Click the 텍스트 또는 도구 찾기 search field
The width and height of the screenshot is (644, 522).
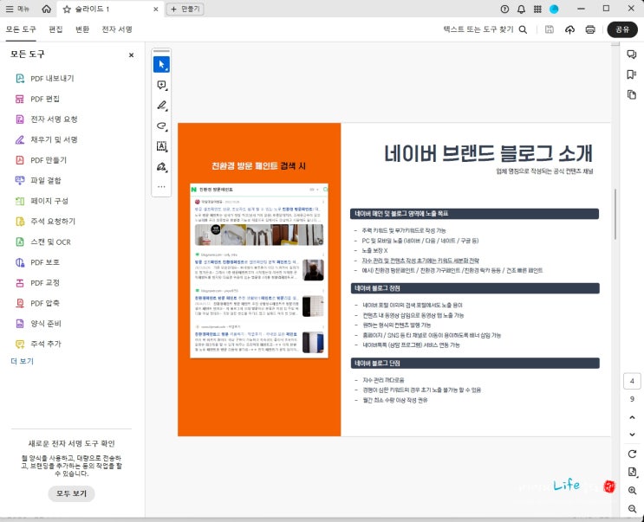click(485, 29)
